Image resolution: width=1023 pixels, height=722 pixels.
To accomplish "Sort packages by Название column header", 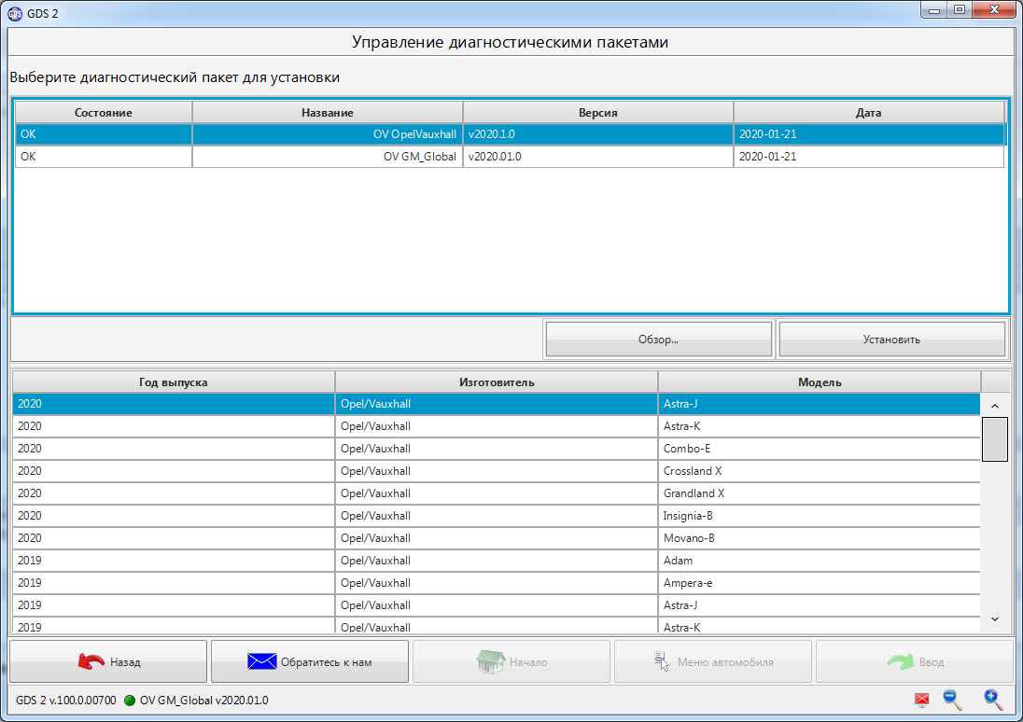I will [328, 112].
